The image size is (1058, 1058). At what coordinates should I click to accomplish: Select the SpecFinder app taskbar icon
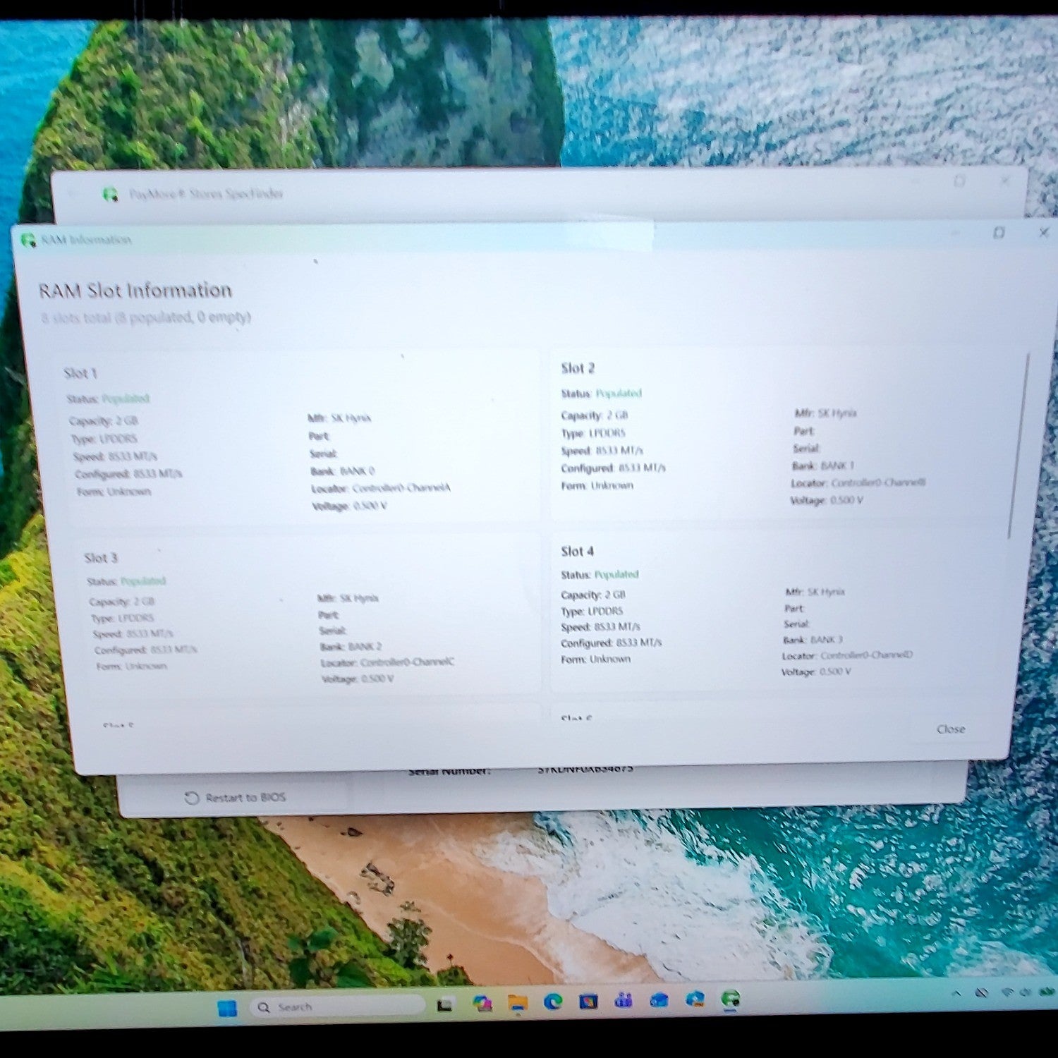coord(731,999)
